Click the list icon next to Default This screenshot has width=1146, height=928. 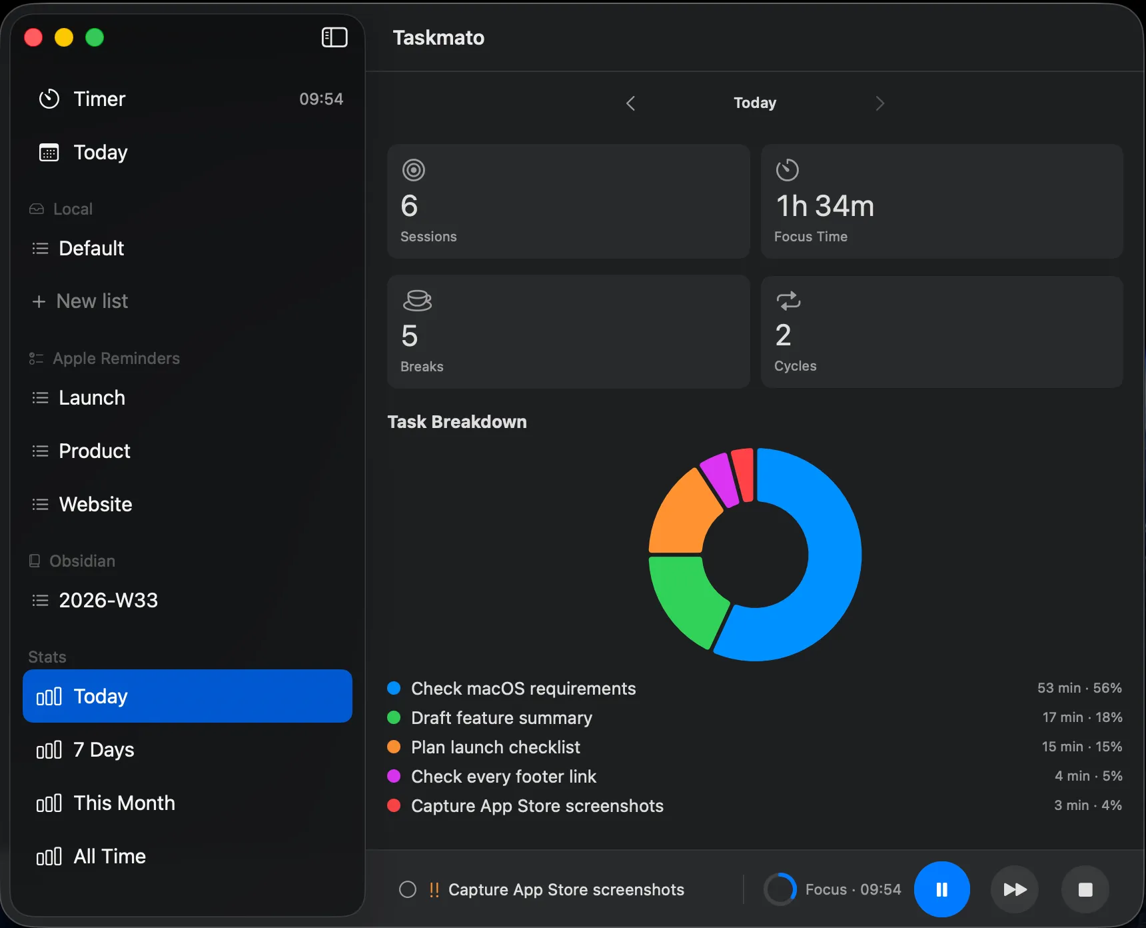40,249
